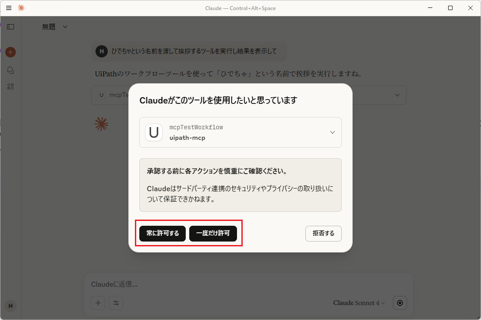Click the plus attachment button in composer

click(x=98, y=303)
